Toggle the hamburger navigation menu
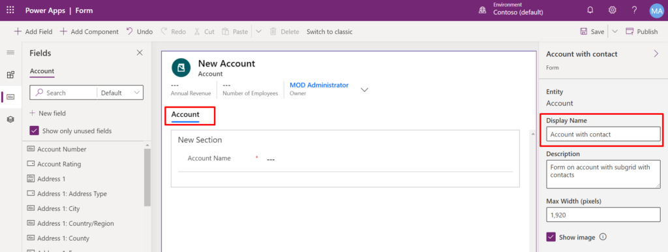This screenshot has height=252, width=668. [10, 52]
